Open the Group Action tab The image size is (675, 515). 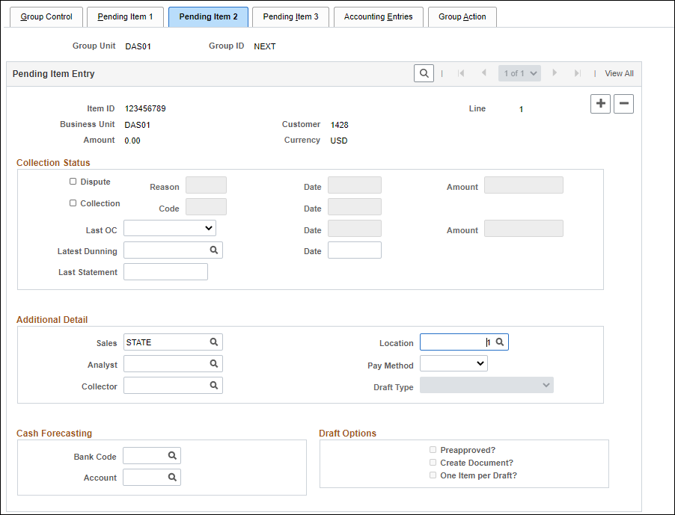pyautogui.click(x=462, y=16)
